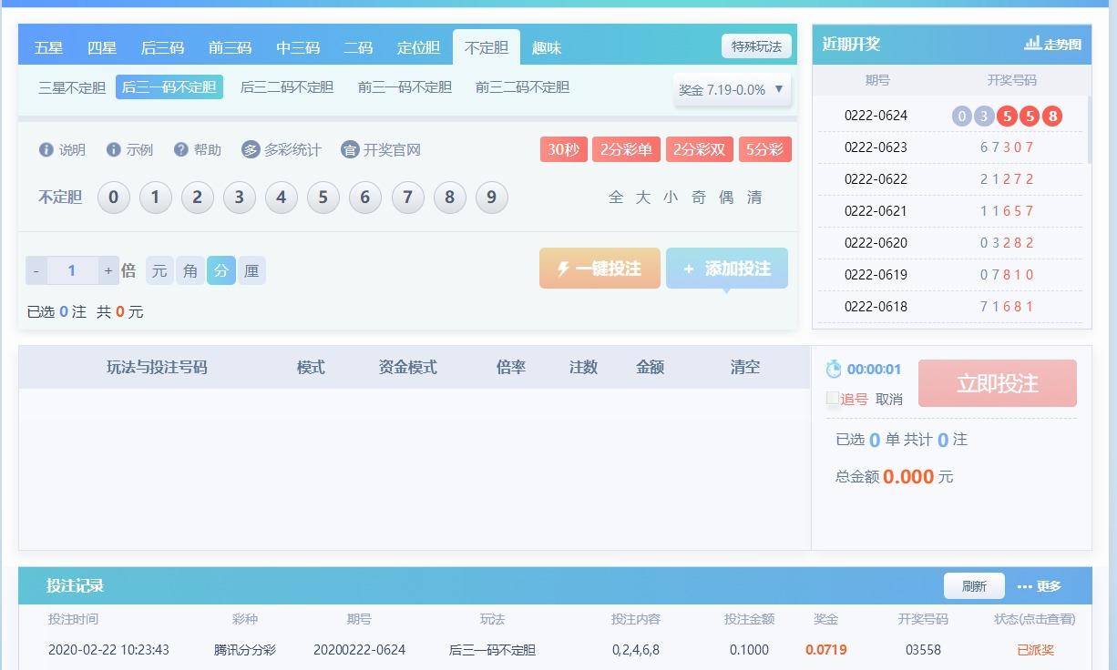
Task: Switch to the 中三码 tab
Action: (x=298, y=47)
